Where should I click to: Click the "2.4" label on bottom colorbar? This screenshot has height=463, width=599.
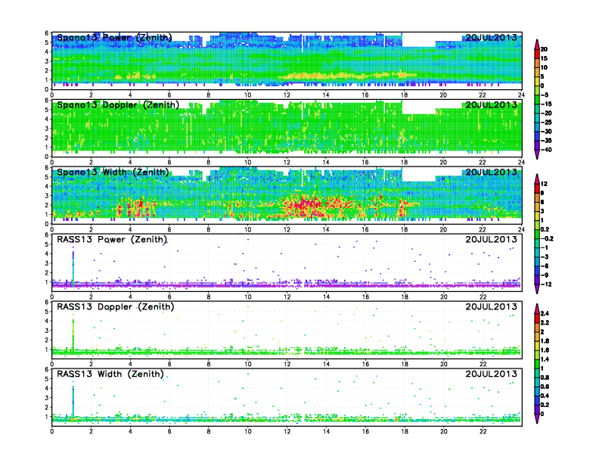545,313
